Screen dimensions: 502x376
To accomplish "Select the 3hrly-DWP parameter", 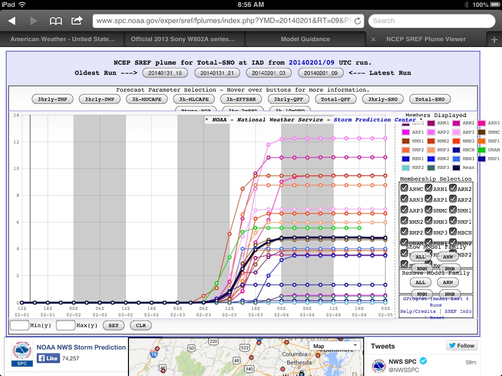I will tap(100, 99).
